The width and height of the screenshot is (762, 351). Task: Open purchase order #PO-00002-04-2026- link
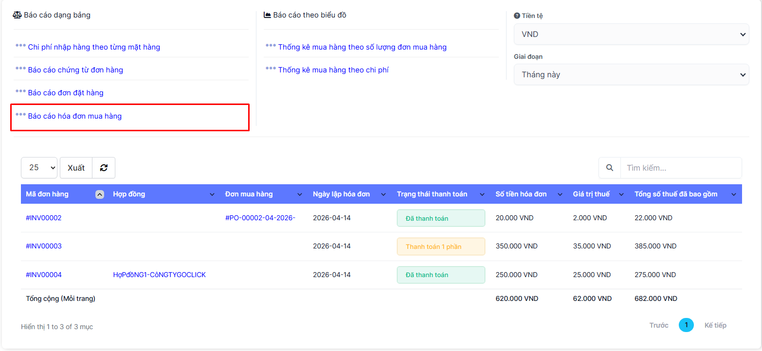point(260,218)
